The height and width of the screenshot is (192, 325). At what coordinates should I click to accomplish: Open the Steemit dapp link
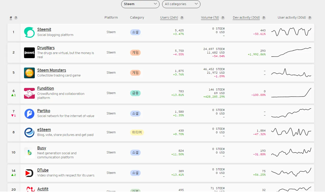coord(44,30)
